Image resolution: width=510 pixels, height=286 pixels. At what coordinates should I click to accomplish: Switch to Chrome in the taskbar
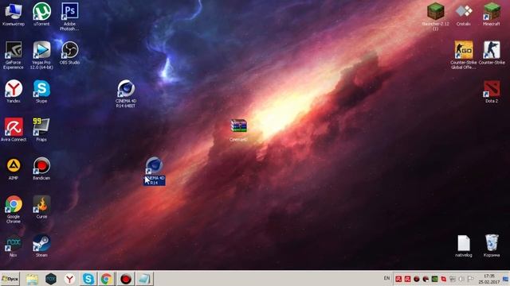pyautogui.click(x=107, y=279)
